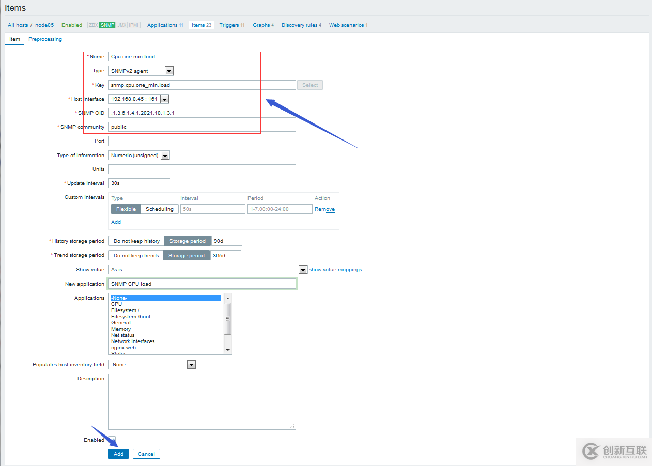Click Remove in custom intervals

(x=324, y=209)
